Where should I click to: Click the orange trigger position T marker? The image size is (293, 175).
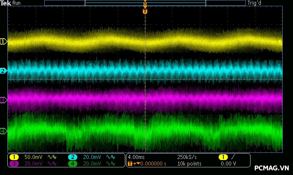pos(145,11)
